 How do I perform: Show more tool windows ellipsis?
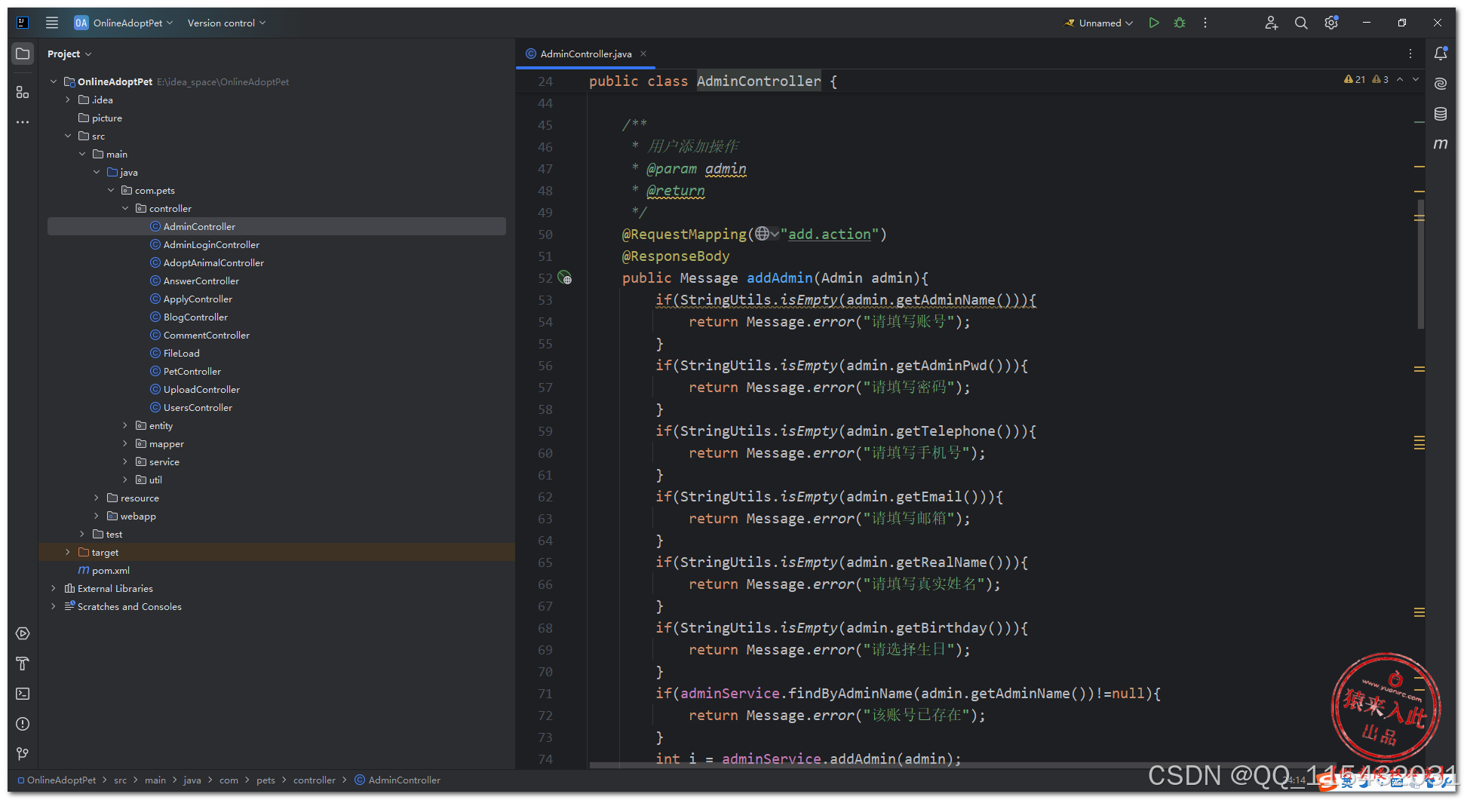click(23, 122)
